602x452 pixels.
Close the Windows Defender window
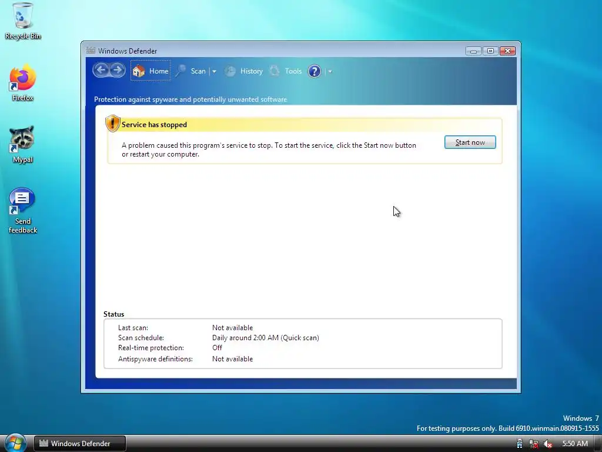pyautogui.click(x=507, y=51)
